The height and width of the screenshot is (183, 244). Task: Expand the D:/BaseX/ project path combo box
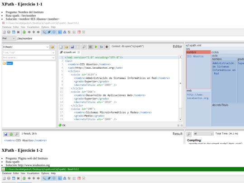(47, 47)
